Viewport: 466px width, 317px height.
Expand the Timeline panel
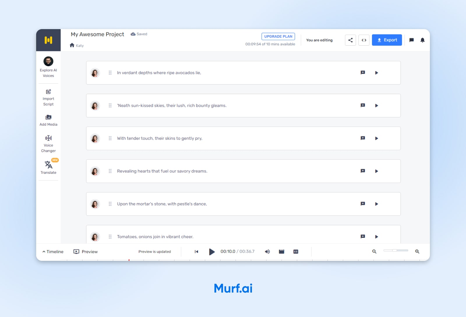53,252
